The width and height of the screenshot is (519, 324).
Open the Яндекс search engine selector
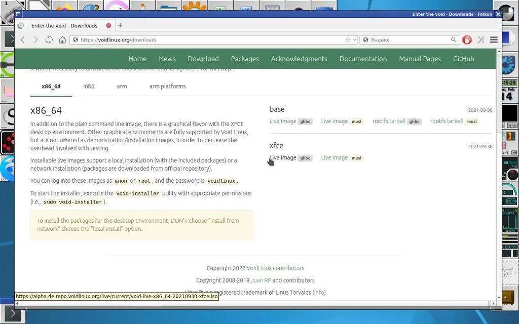[366, 39]
